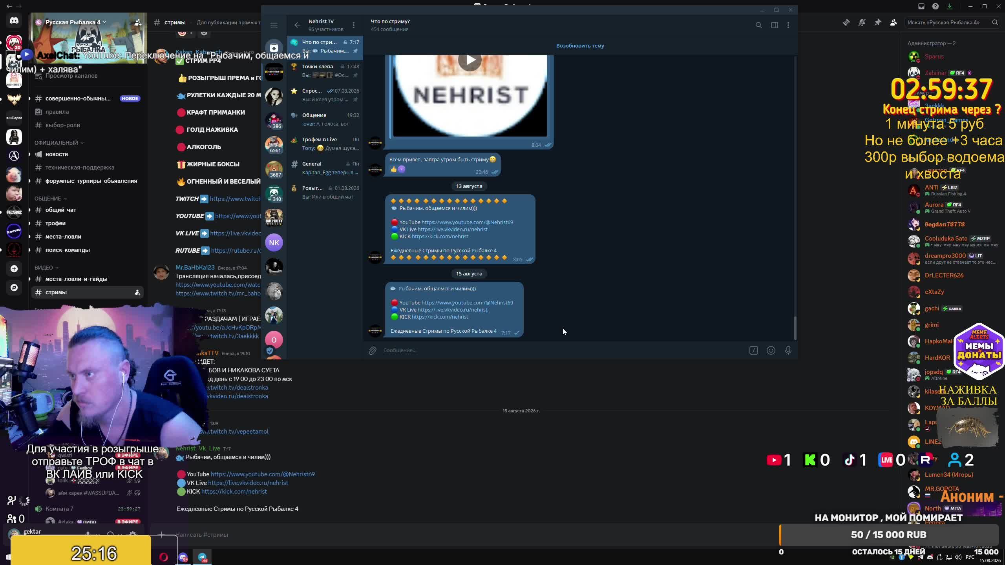Screen dimensions: 1005x565
Task: Join Комната 7 voice channel
Action: 87,509
